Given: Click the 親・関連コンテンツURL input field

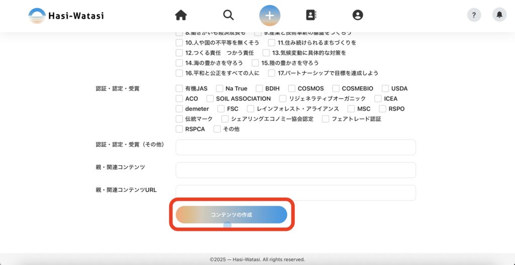Looking at the screenshot, I should (x=295, y=193).
